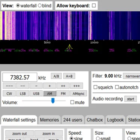Click the blue Volume slider handle
The height and width of the screenshot is (140, 140).
[53, 101]
